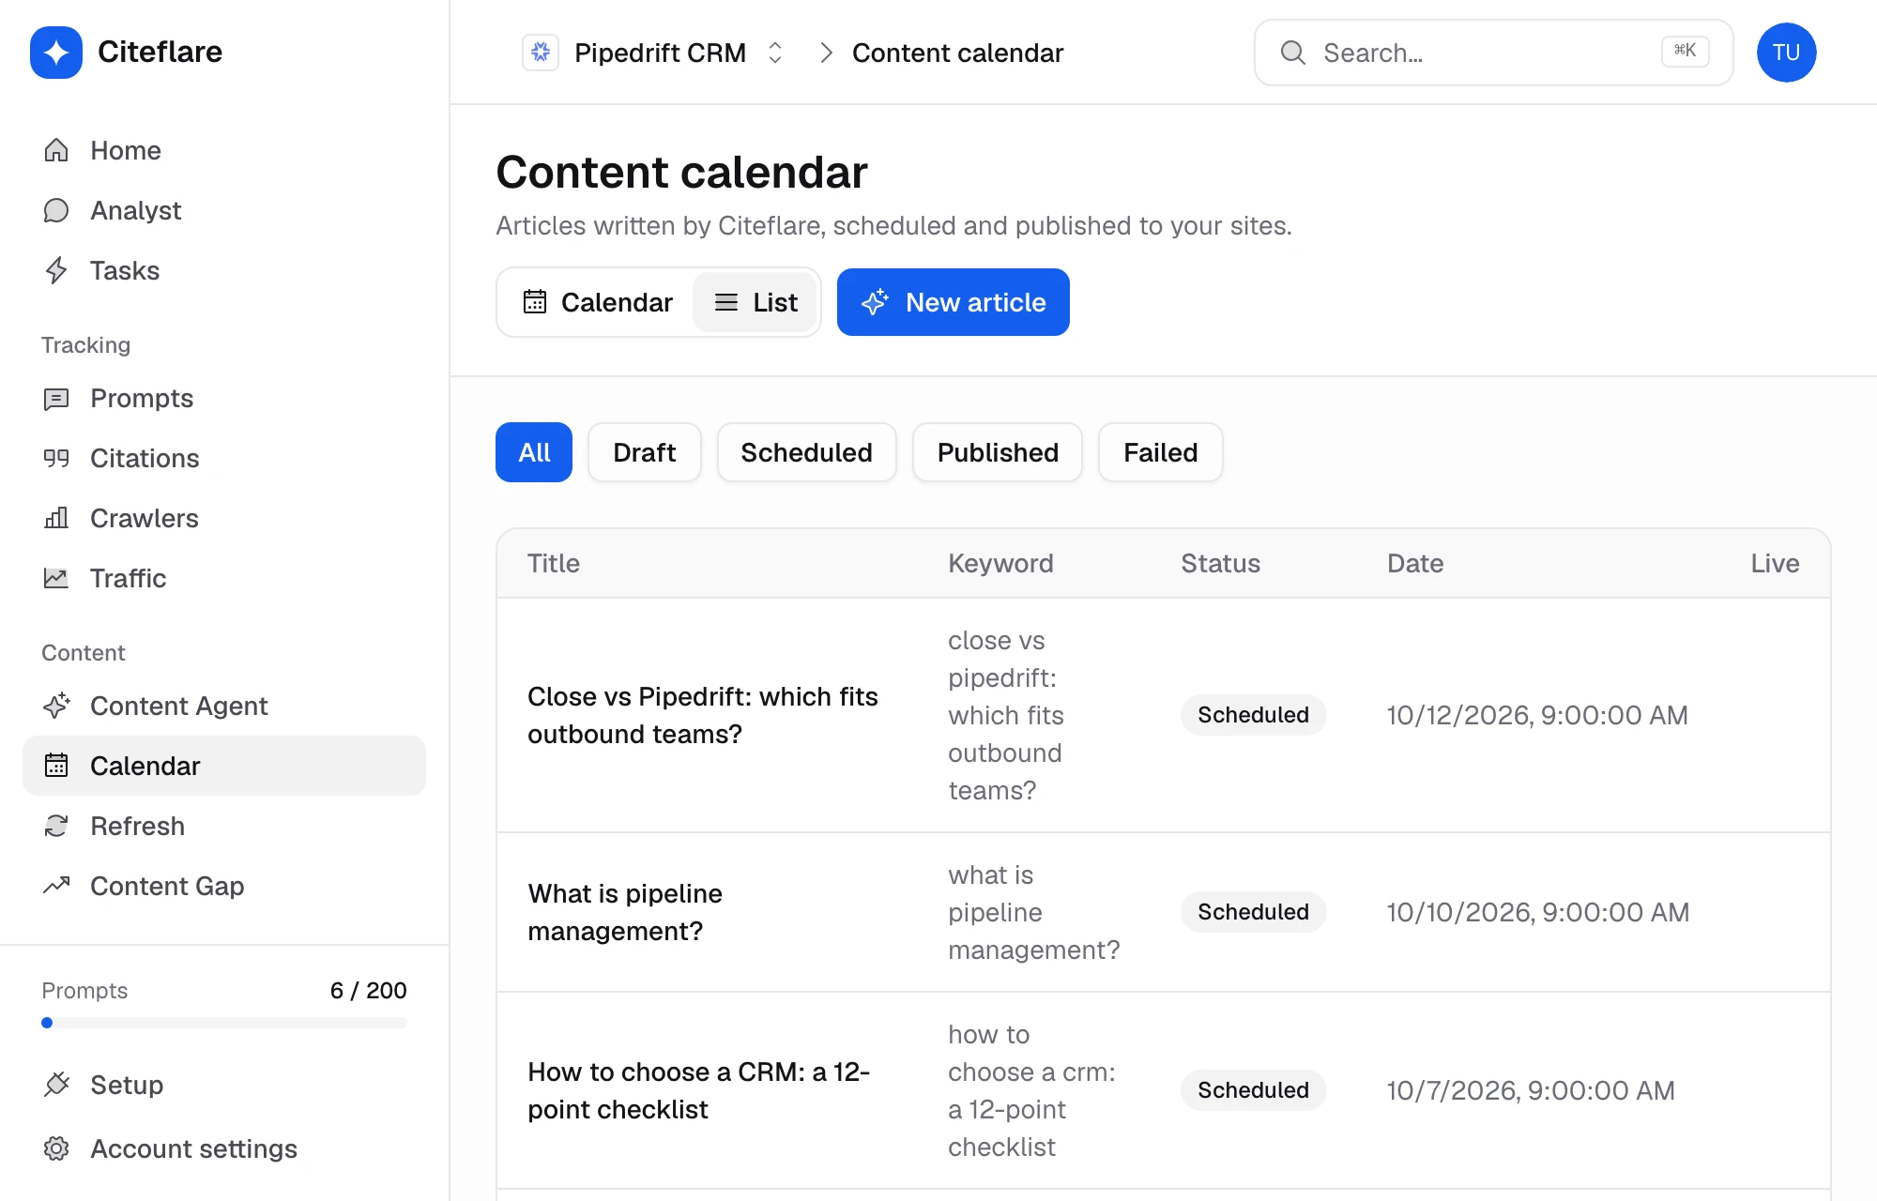The height and width of the screenshot is (1201, 1877).
Task: Open the TU user avatar
Action: [1786, 53]
